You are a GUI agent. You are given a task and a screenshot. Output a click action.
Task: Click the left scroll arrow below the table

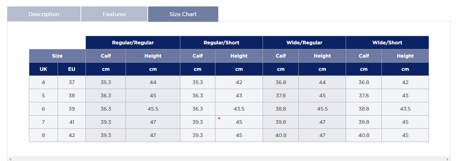(x=10, y=159)
